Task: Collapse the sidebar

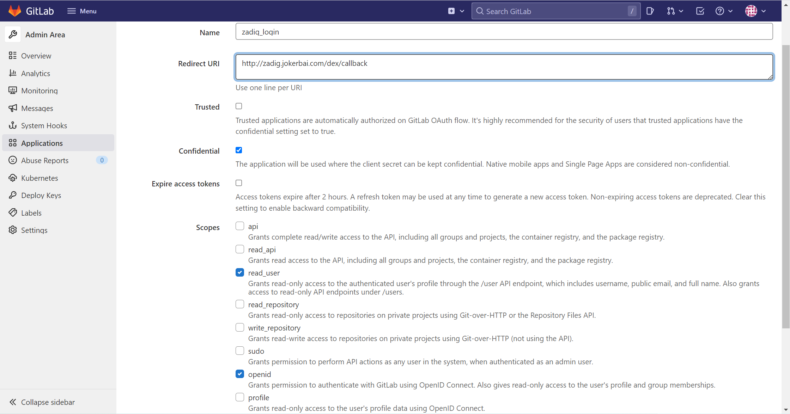Action: [58, 402]
